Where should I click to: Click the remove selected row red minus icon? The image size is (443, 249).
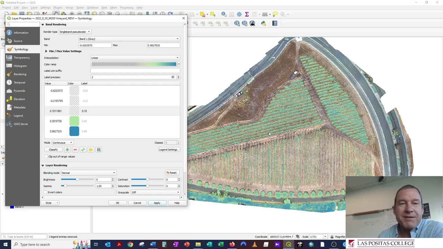75,150
